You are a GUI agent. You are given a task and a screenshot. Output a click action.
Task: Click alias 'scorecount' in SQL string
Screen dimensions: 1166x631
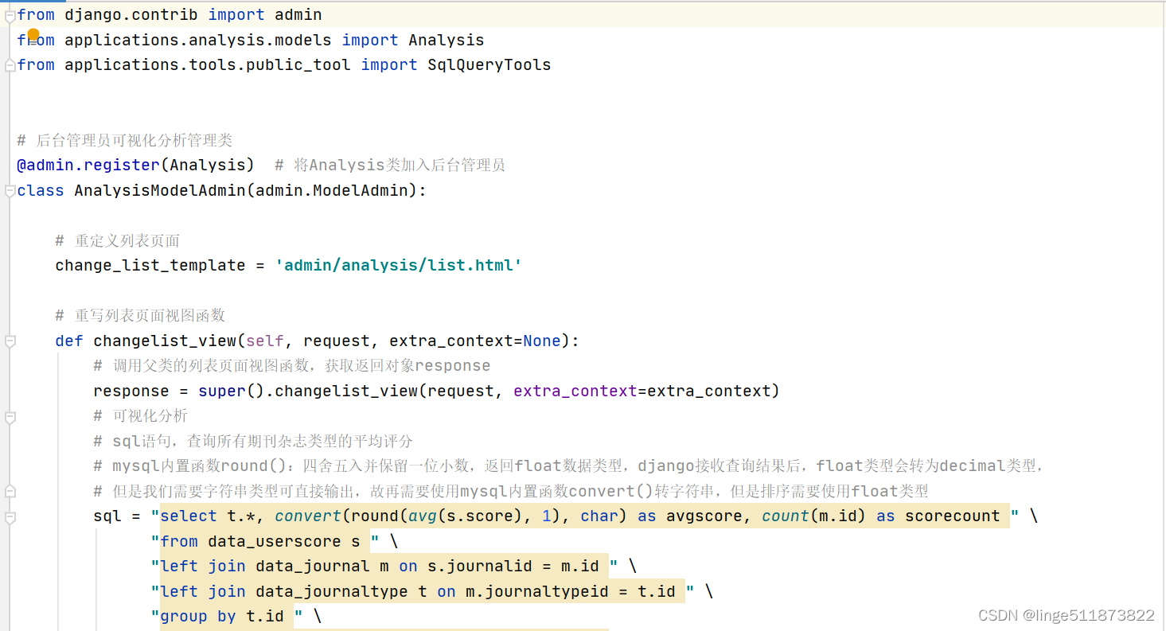[953, 516]
